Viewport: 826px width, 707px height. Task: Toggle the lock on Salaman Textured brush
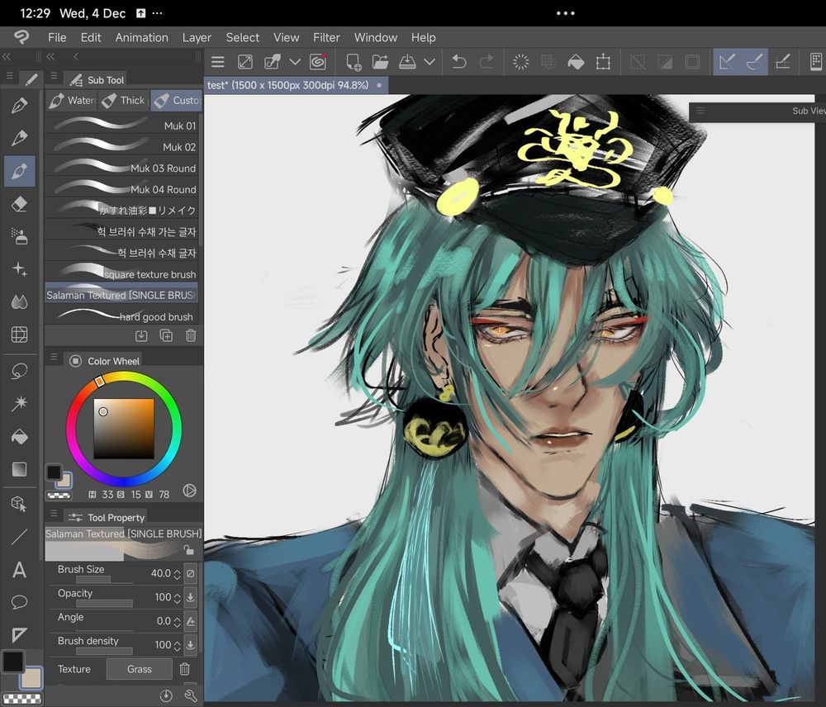188,551
